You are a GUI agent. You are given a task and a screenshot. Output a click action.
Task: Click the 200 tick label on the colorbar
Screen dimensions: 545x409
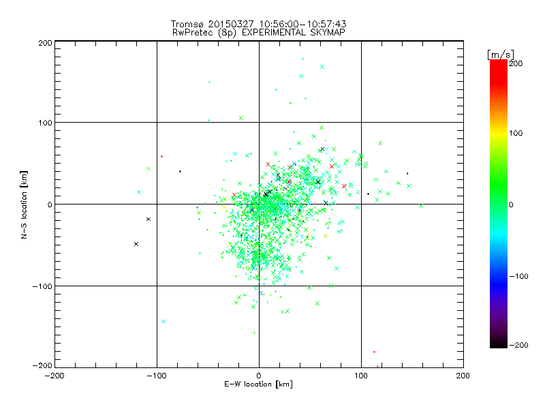tap(516, 63)
